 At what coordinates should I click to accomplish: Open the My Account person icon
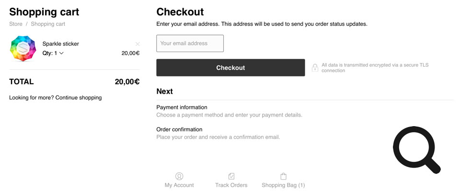(x=179, y=176)
